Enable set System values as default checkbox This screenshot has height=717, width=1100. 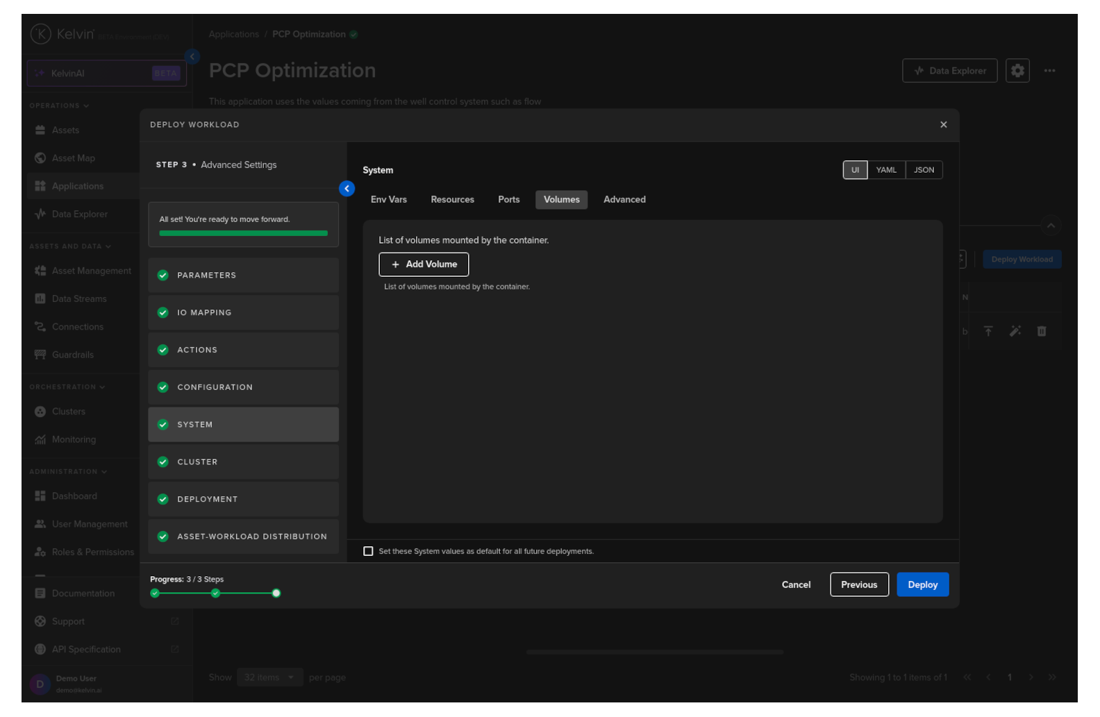(368, 551)
